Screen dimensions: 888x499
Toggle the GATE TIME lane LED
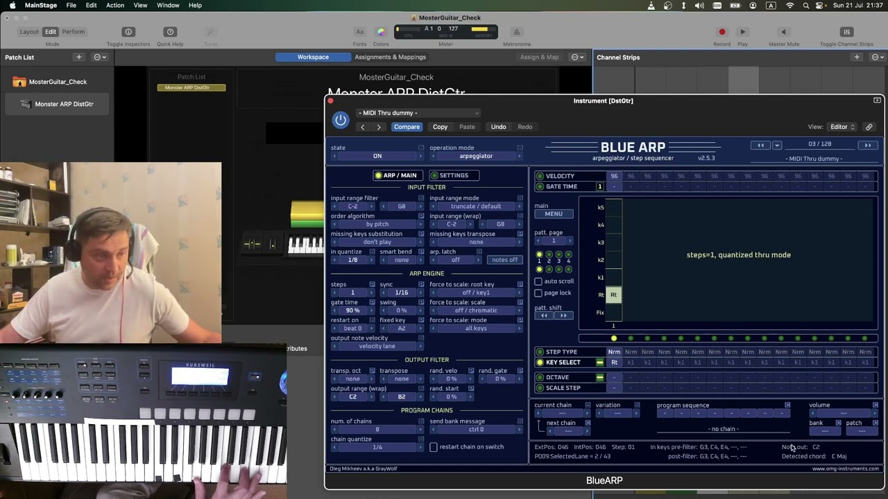click(x=540, y=187)
